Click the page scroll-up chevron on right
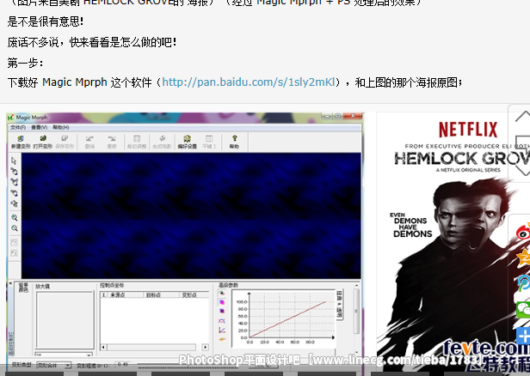The image size is (530, 376). tap(522, 117)
